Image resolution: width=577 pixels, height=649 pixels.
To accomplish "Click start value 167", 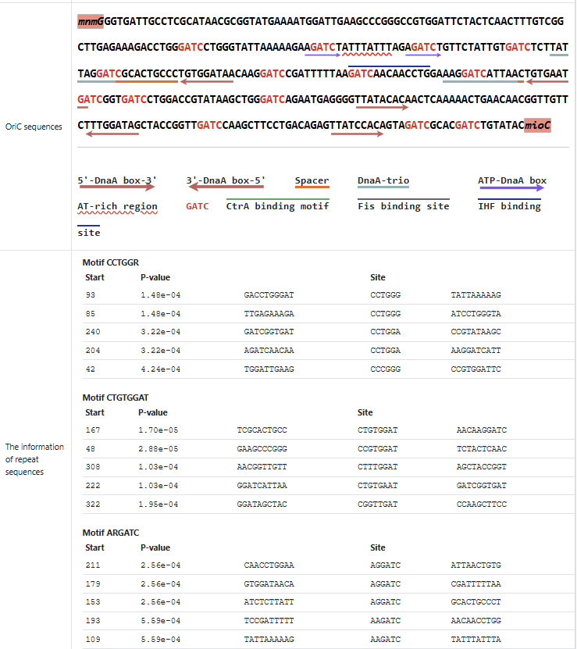I will tap(93, 430).
